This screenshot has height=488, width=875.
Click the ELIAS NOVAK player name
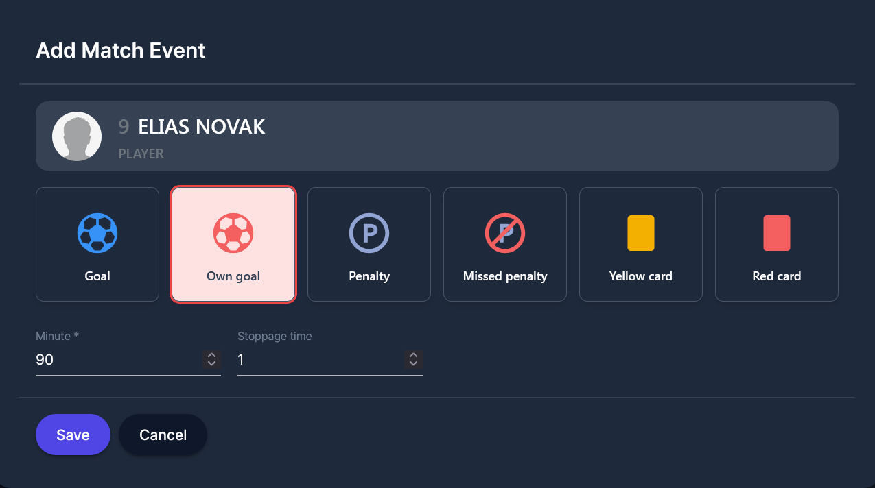(x=202, y=127)
